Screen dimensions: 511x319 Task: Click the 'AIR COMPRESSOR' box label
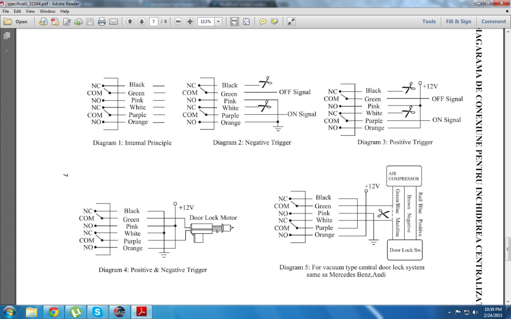tap(404, 176)
